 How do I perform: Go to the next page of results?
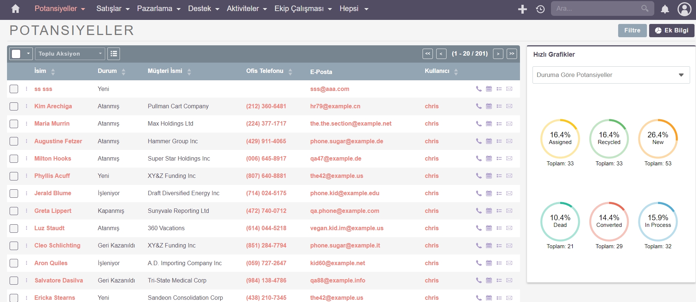point(498,54)
